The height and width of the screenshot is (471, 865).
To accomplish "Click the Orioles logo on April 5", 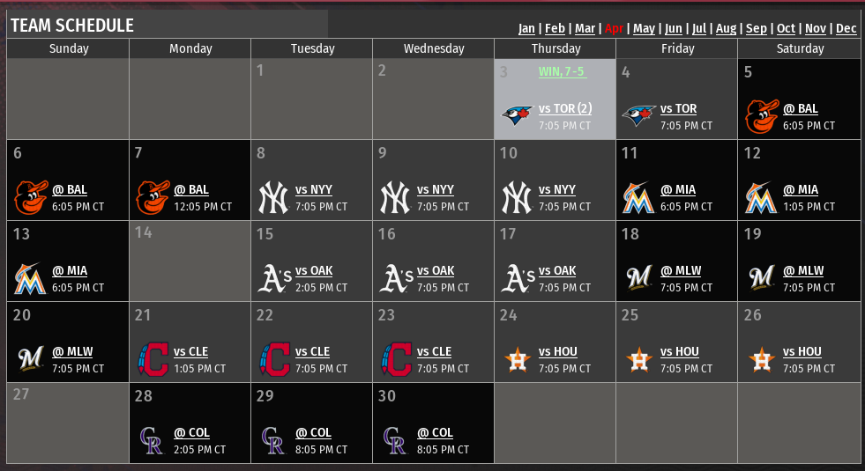I will (760, 116).
